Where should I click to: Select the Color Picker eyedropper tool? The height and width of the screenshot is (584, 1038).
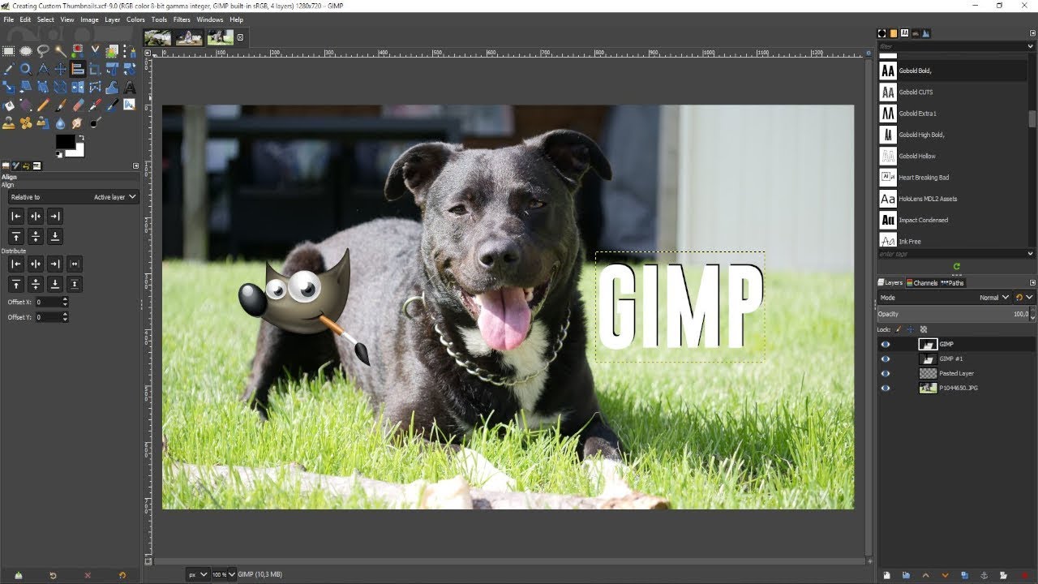point(8,69)
